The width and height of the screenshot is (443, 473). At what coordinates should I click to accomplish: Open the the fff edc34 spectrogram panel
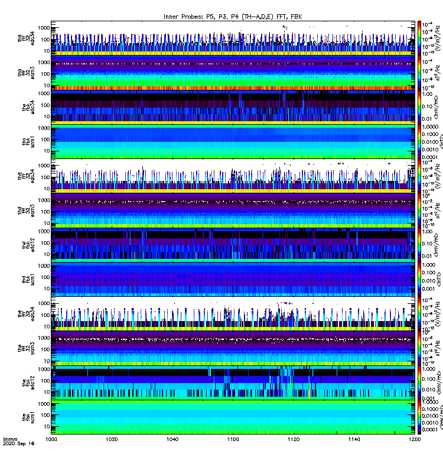point(233,314)
